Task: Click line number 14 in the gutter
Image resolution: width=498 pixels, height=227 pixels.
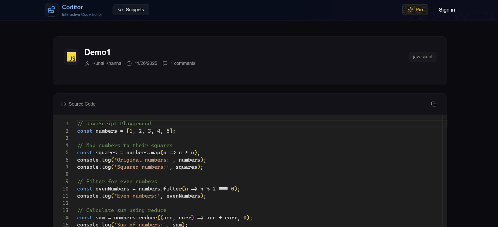Action: (65, 218)
